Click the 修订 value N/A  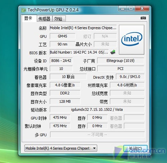coord(105,36)
